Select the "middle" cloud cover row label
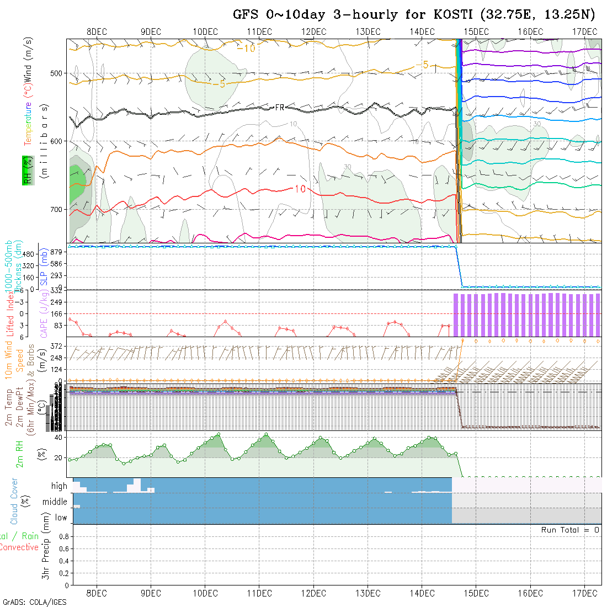Viewport: 607px width, 607px height. point(55,502)
